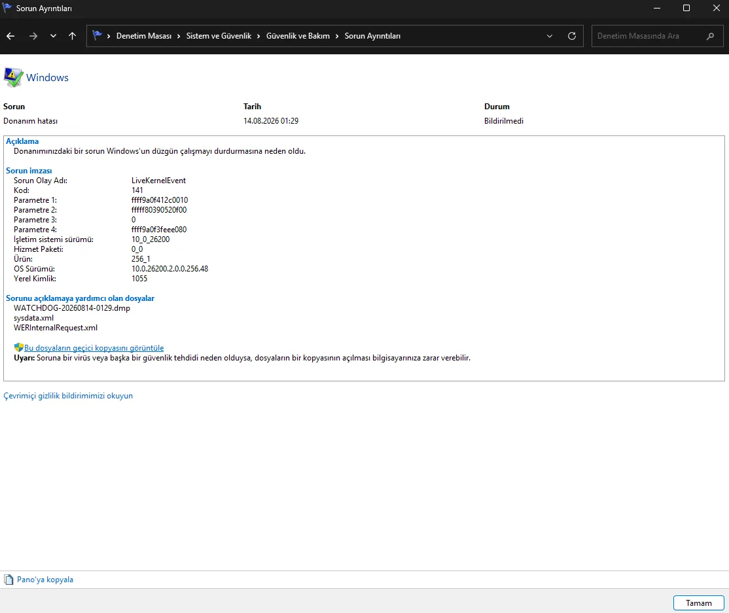The image size is (729, 613).
Task: Open Bu dosyaların geçici kopyasını görüntüle link
Action: click(94, 347)
